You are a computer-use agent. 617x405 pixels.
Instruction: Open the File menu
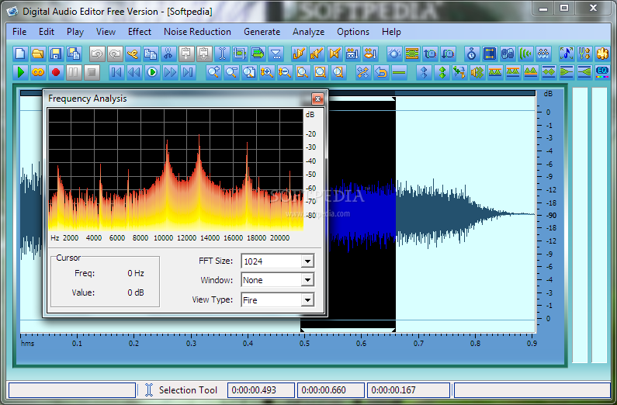click(19, 32)
